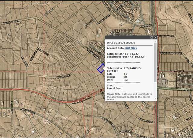This screenshot has height=138, width=193.
Task: Click the Willow Rd NE road label
Action: pos(103,19)
